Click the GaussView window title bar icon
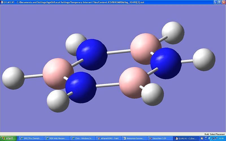The image size is (226, 141). point(2,2)
